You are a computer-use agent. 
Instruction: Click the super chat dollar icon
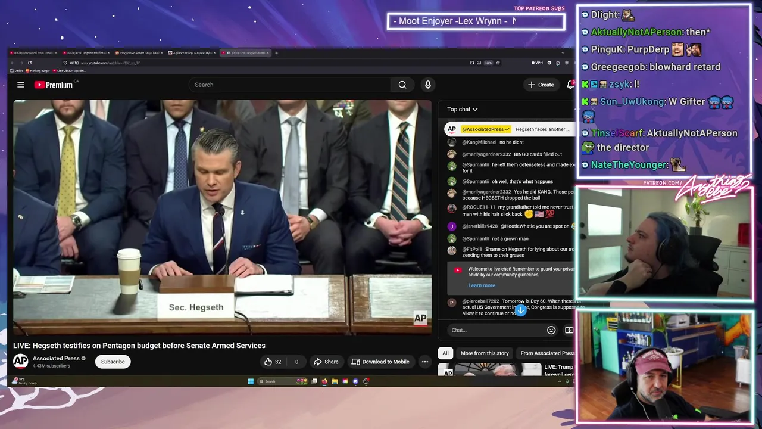tap(569, 330)
